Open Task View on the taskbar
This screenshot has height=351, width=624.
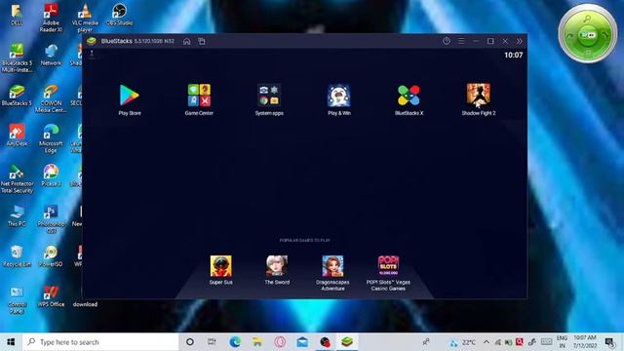coord(212,342)
